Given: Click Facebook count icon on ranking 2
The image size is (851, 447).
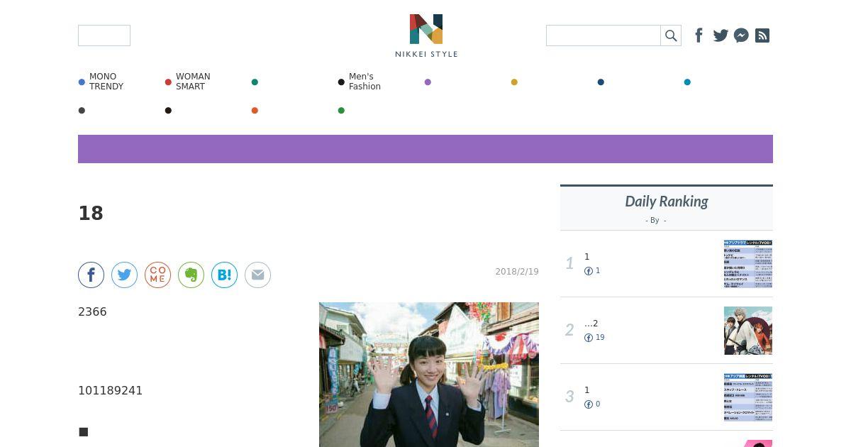Looking at the screenshot, I should [x=589, y=338].
